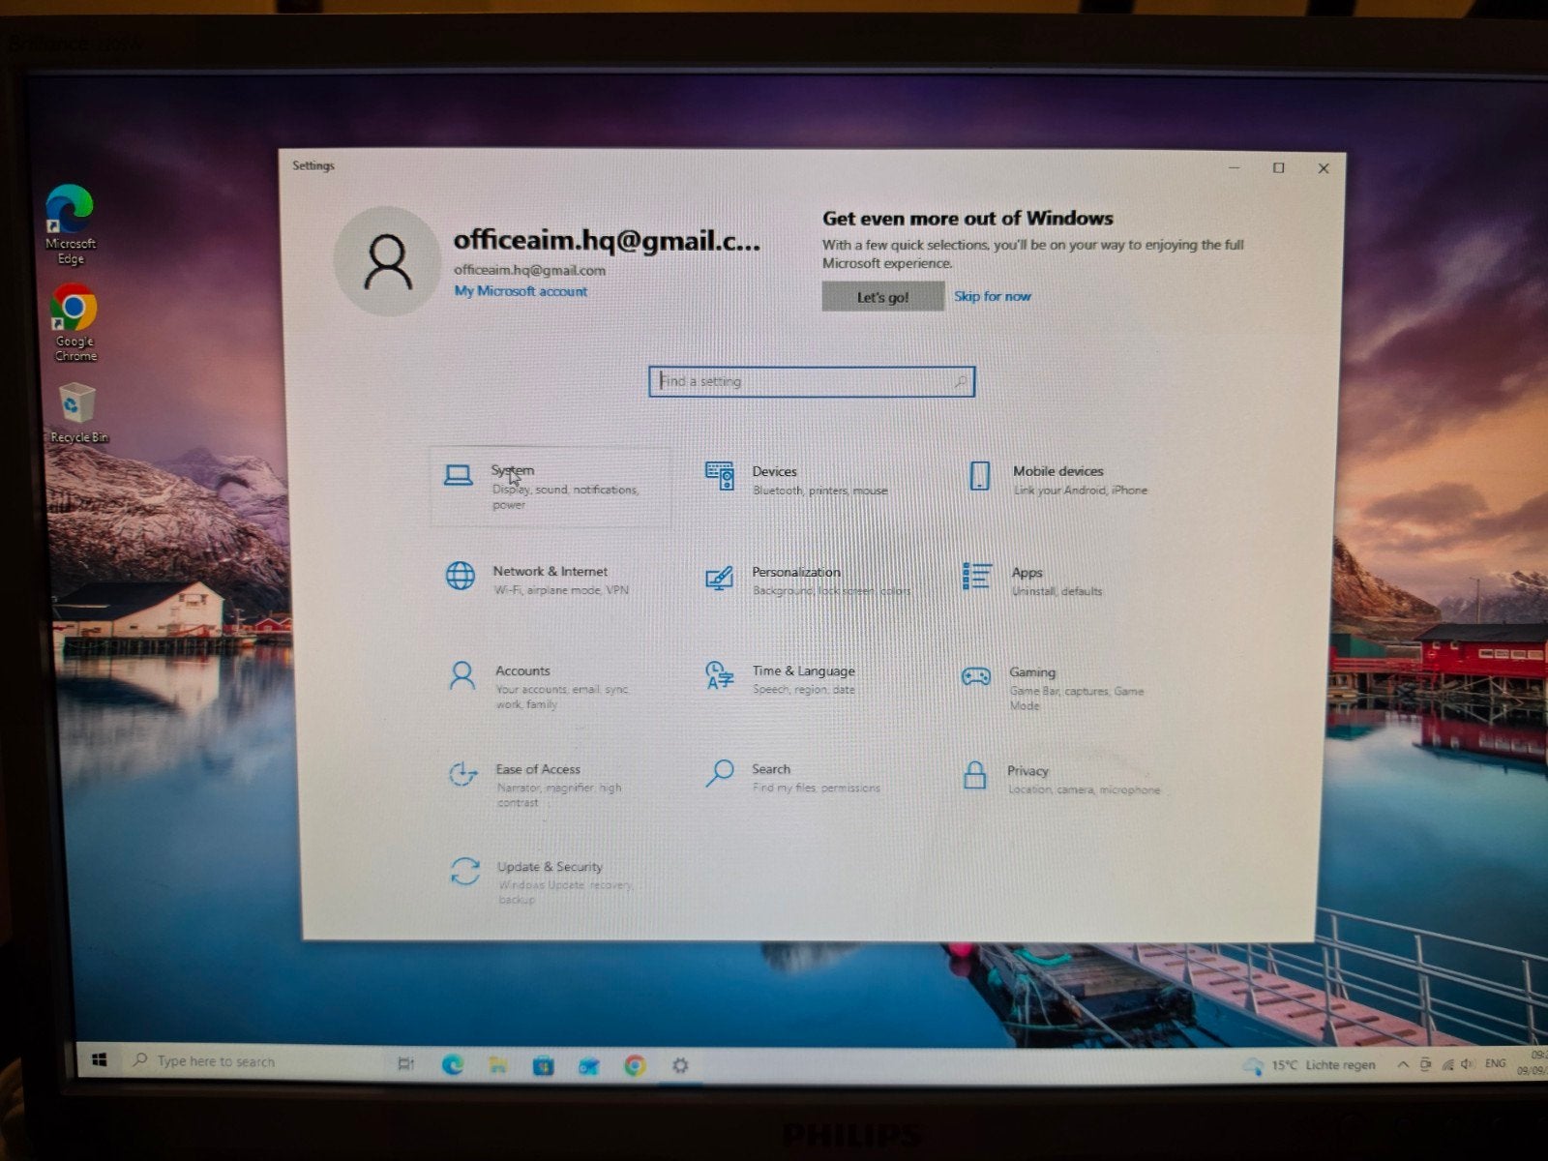Open Personalization settings icon
1548x1161 pixels.
pos(719,579)
